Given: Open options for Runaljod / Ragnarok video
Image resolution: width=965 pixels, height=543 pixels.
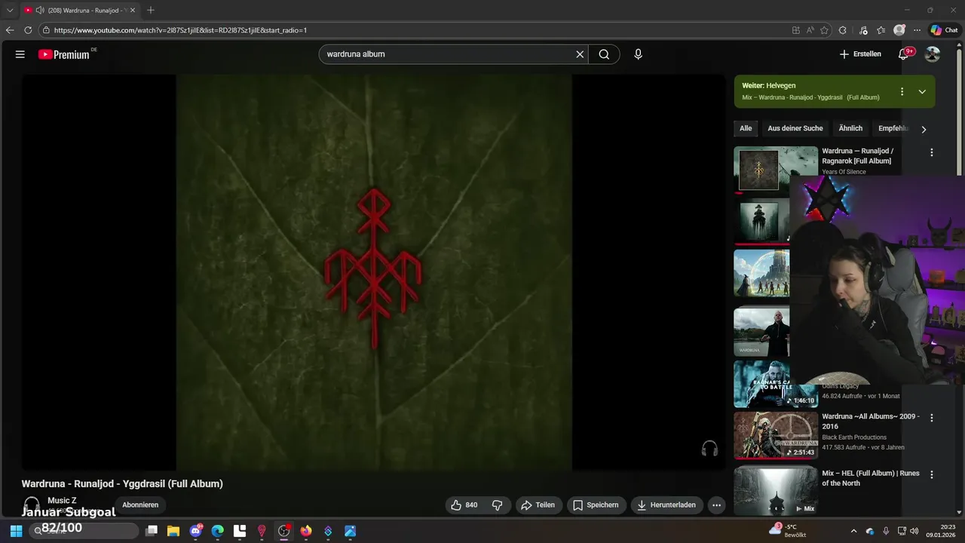Looking at the screenshot, I should [x=931, y=152].
